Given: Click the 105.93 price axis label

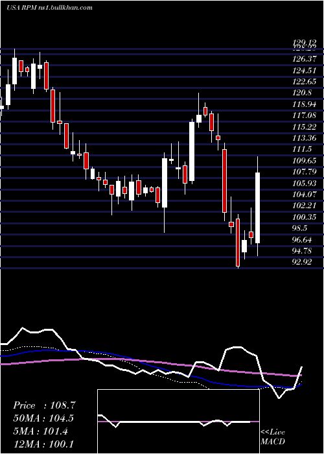Looking at the screenshot, I should (x=305, y=183).
